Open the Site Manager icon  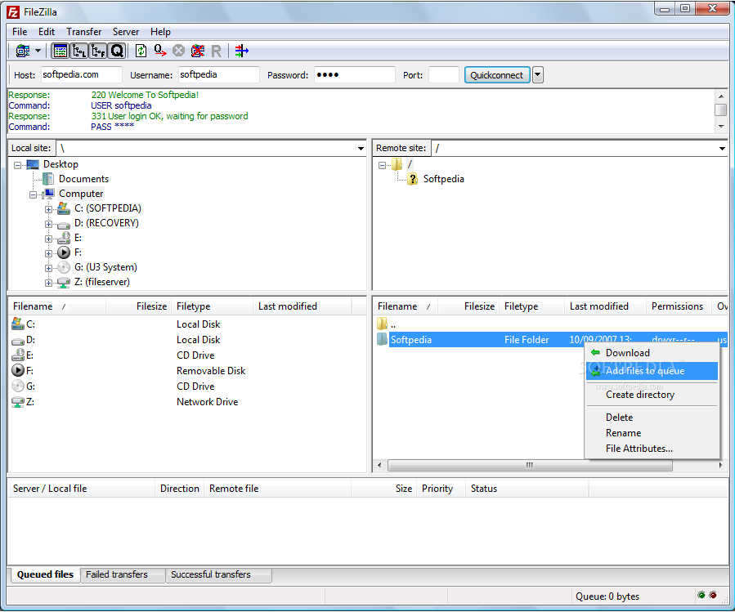click(23, 51)
